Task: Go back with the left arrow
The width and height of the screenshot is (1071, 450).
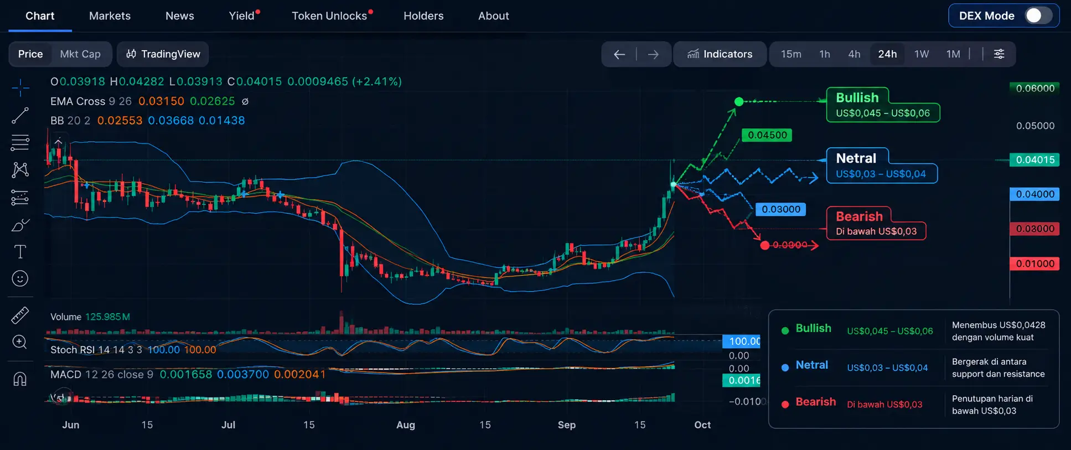Action: click(619, 54)
